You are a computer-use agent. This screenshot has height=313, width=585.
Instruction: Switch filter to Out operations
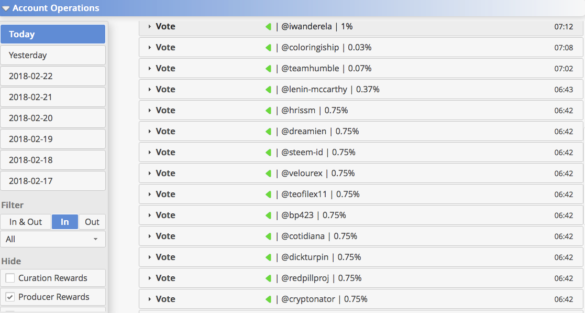(92, 222)
